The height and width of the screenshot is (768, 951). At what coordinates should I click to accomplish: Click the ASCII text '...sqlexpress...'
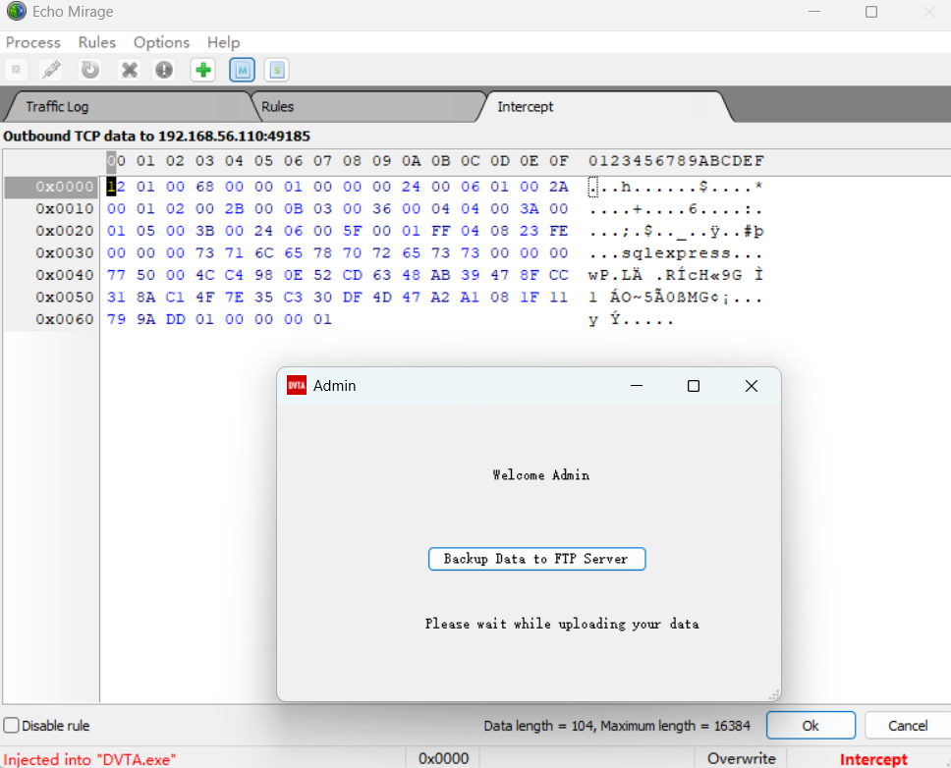point(676,253)
